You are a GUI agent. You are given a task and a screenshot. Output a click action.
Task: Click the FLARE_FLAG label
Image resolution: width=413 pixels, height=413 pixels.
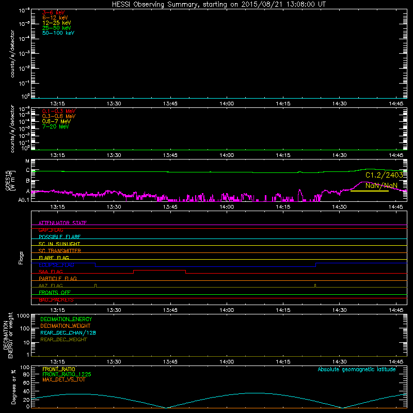pyautogui.click(x=54, y=258)
